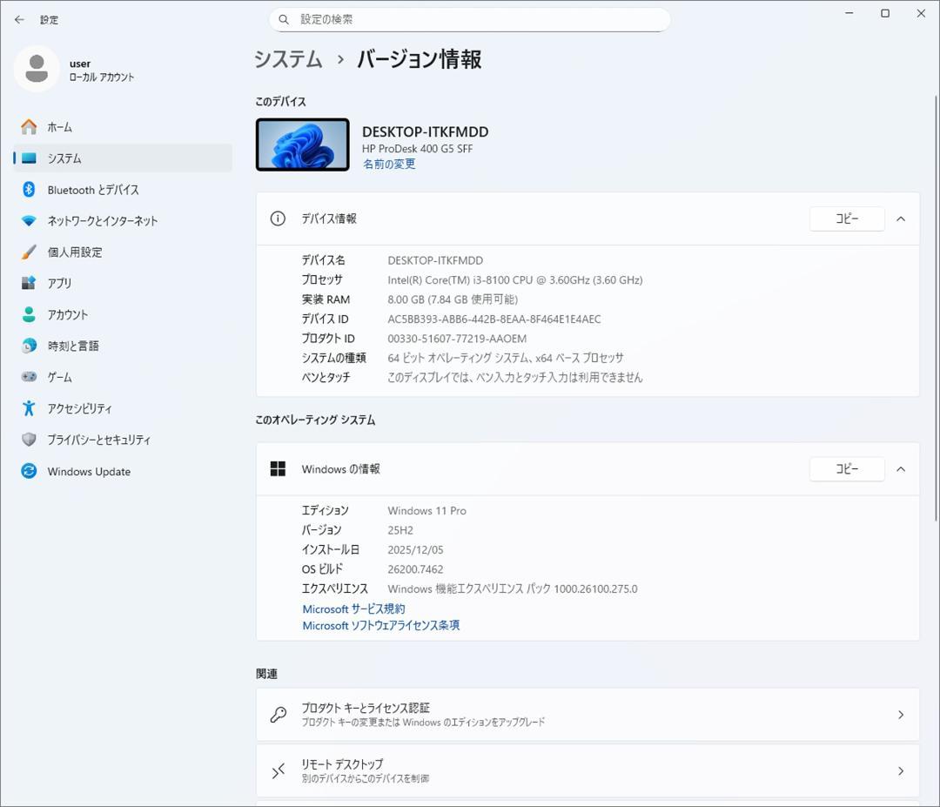This screenshot has width=940, height=807.
Task: Expand プロダクト キーとライセンス認証 settings
Action: (587, 714)
